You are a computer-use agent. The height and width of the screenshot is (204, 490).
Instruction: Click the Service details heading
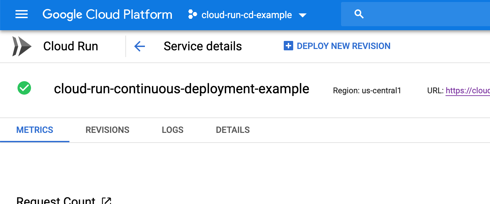click(x=203, y=46)
